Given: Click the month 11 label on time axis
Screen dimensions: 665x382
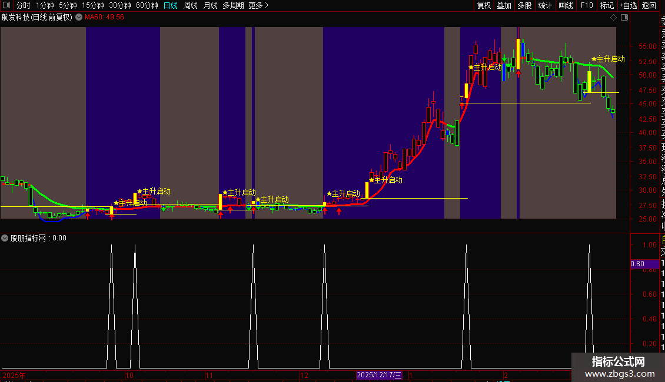Looking at the screenshot, I should click(x=209, y=375).
